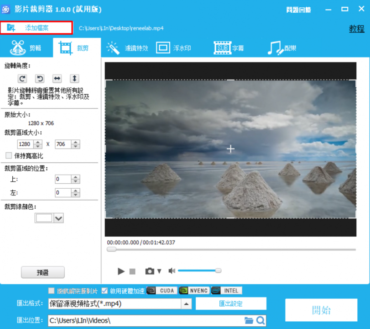The width and height of the screenshot is (370, 329).
Task: Expand crop line color dropdown
Action: click(x=58, y=218)
